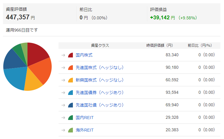Expand the 新興国株式 row arrow
The image size is (224, 139).
(63, 80)
